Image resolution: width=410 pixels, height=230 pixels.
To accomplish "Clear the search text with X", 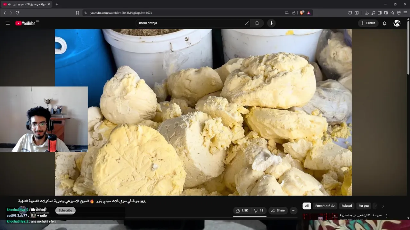I will coord(247,23).
